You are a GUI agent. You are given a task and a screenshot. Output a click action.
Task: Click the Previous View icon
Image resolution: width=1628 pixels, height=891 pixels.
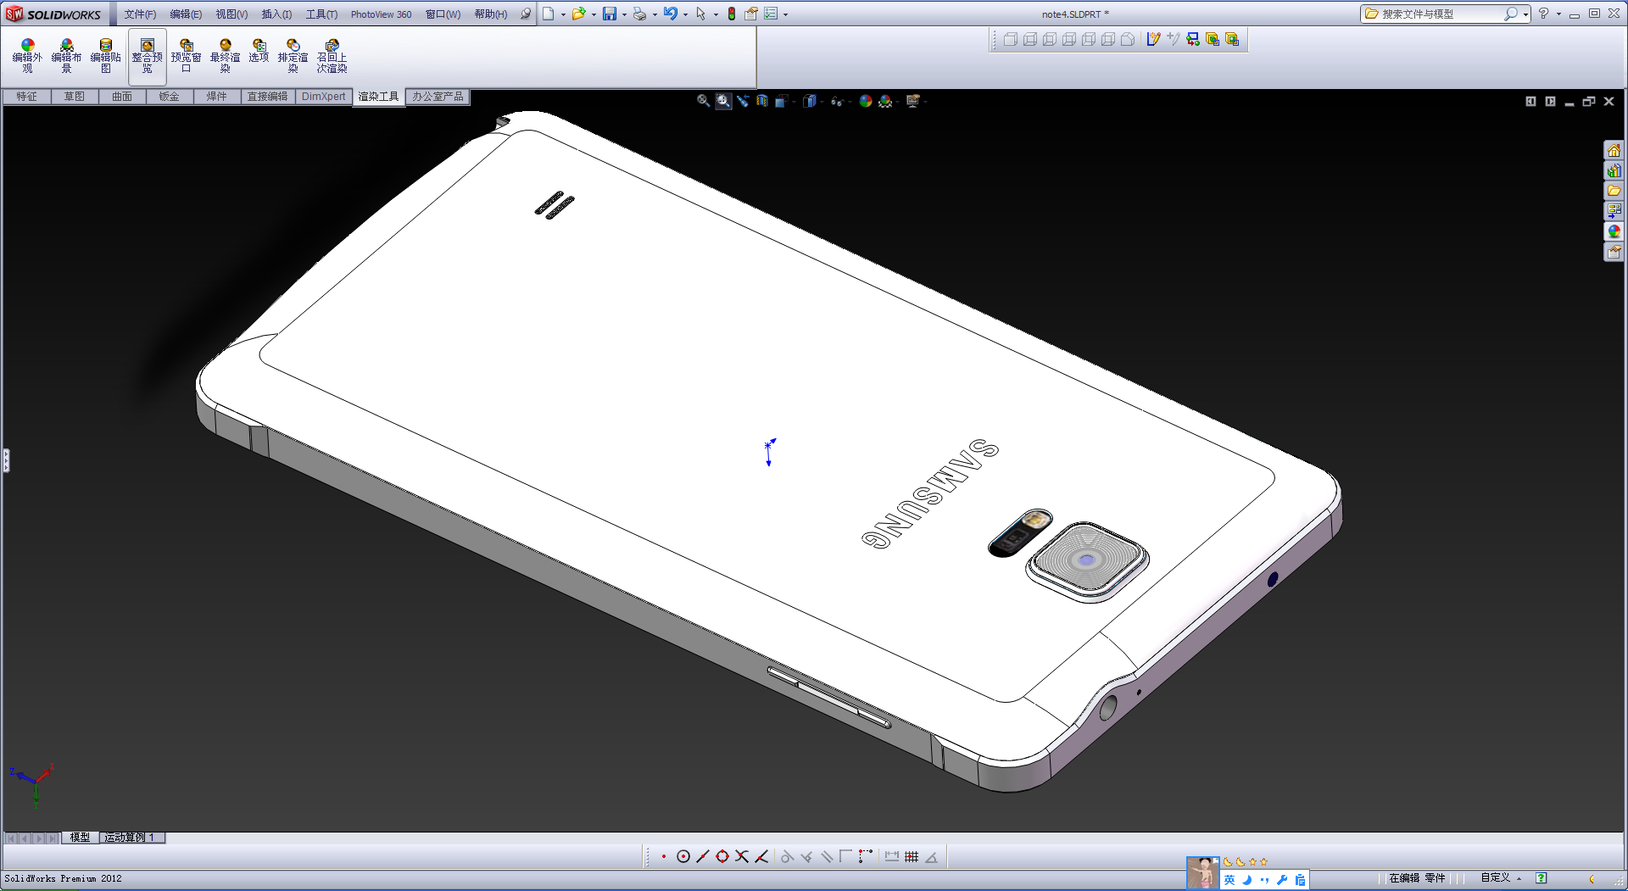click(743, 101)
